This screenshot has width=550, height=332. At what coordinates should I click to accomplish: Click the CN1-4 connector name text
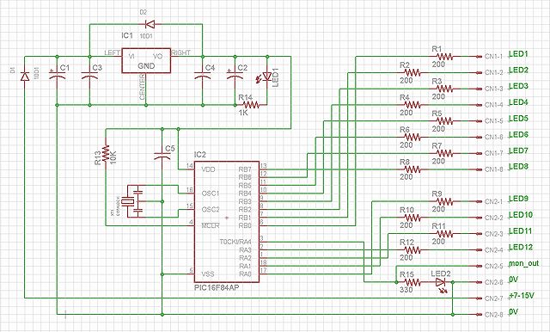pyautogui.click(x=494, y=105)
